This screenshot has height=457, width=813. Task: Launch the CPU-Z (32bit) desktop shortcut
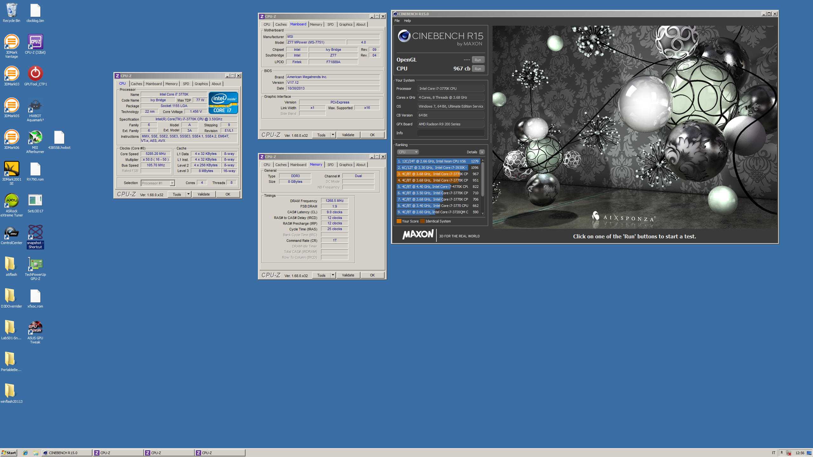tap(35, 44)
